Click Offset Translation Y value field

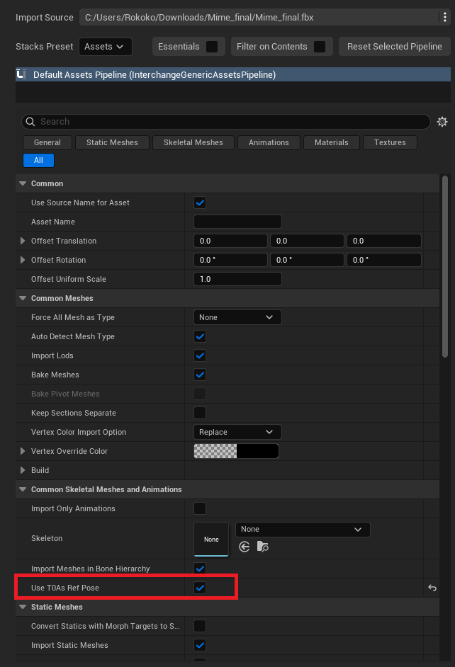[x=307, y=241]
